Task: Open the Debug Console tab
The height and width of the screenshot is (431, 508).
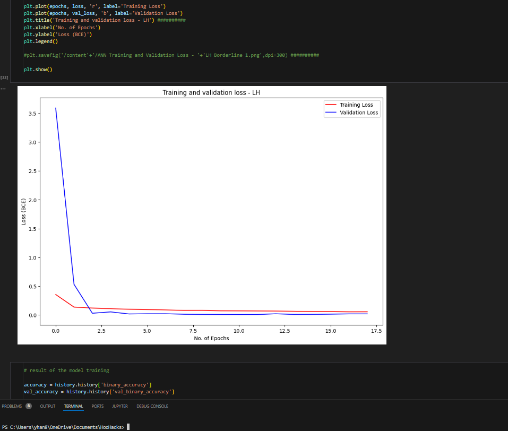Action: coord(152,406)
